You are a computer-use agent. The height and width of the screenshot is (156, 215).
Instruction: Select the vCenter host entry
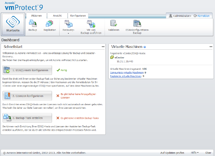pos(119,58)
